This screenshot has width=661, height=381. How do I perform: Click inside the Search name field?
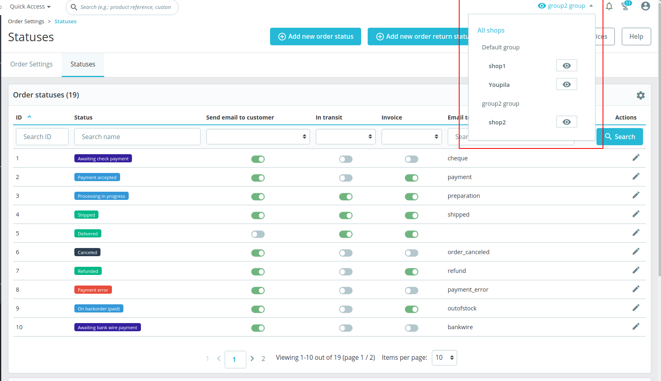137,136
